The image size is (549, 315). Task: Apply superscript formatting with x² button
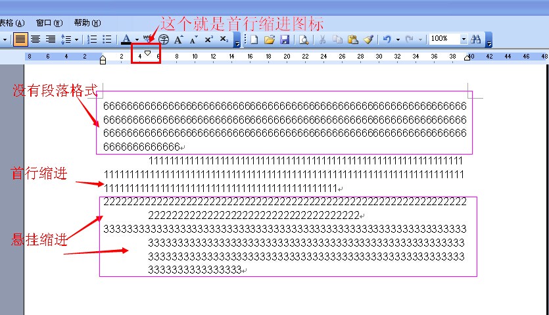pyautogui.click(x=208, y=39)
